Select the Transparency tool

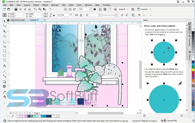tap(4, 86)
